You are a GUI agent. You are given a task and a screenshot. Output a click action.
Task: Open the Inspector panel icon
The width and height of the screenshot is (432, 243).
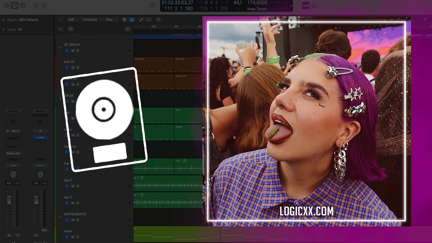[15, 5]
